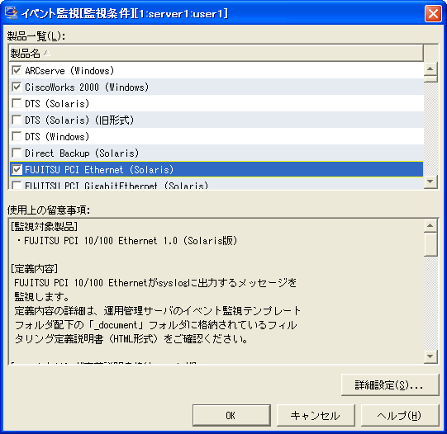The image size is (447, 434).
Task: Click the product list scrollbar thumb
Action: [430, 79]
